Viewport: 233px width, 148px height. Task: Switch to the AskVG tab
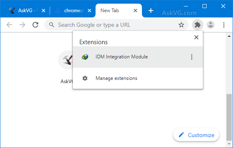point(27,11)
